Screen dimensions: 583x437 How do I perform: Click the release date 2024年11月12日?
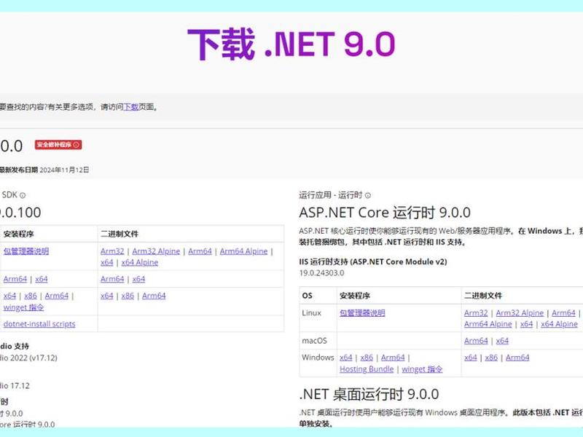point(64,170)
